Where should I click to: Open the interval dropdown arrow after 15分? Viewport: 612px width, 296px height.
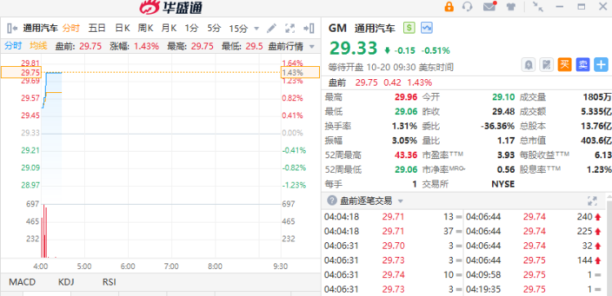256,29
